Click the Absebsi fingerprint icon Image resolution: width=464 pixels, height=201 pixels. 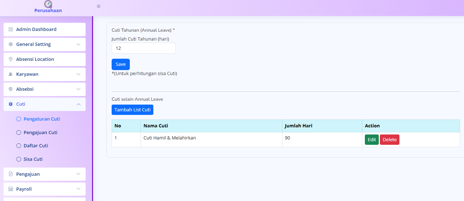coord(11,89)
